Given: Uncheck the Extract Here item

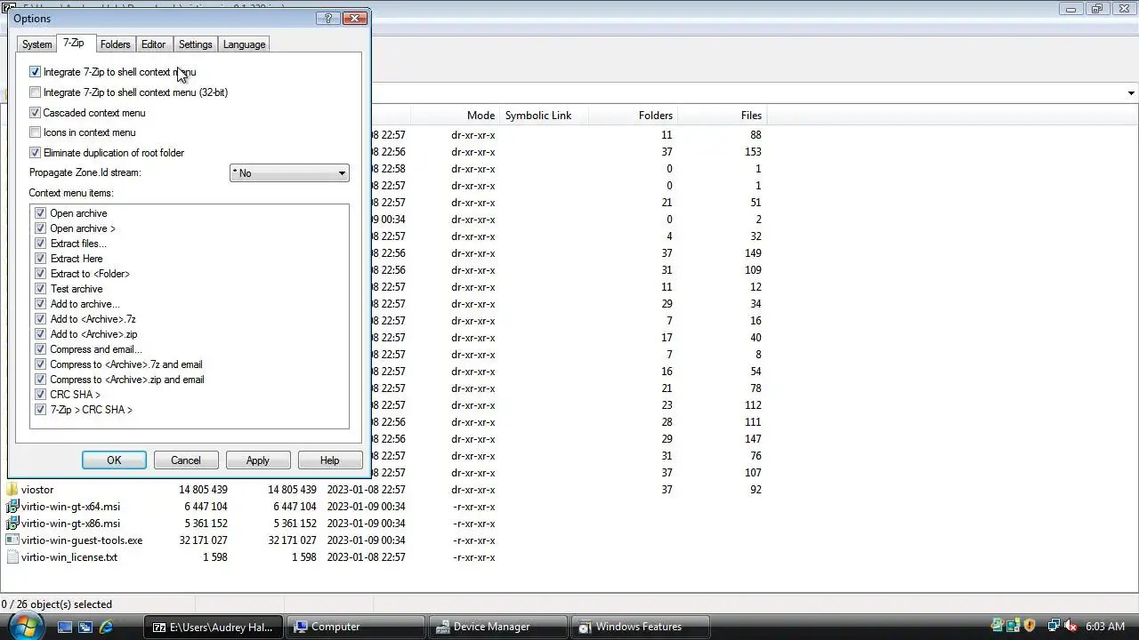Looking at the screenshot, I should coord(40,259).
